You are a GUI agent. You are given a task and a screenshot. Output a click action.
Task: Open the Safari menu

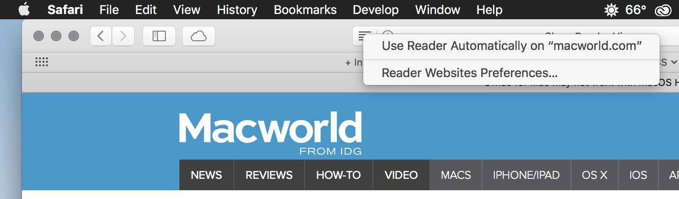65,10
